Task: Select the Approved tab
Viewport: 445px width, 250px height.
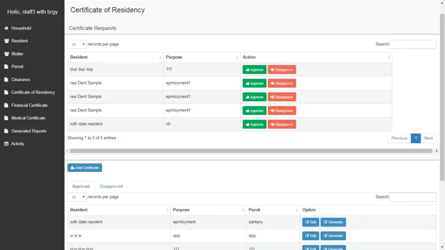Action: pos(80,186)
